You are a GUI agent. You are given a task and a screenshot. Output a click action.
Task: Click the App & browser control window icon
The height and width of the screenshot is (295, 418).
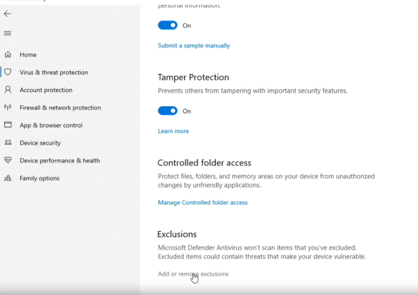coord(8,125)
